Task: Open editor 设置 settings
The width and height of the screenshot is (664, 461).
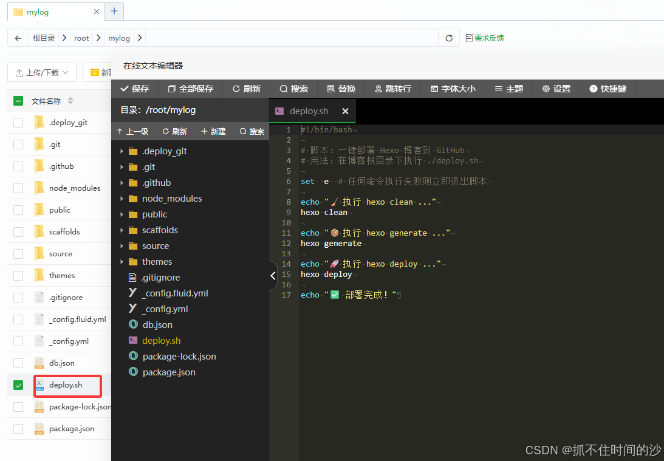Action: [556, 89]
